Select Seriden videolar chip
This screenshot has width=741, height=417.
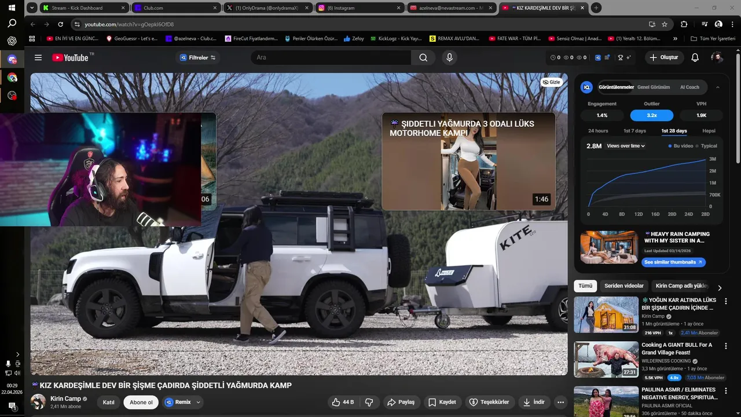[624, 286]
